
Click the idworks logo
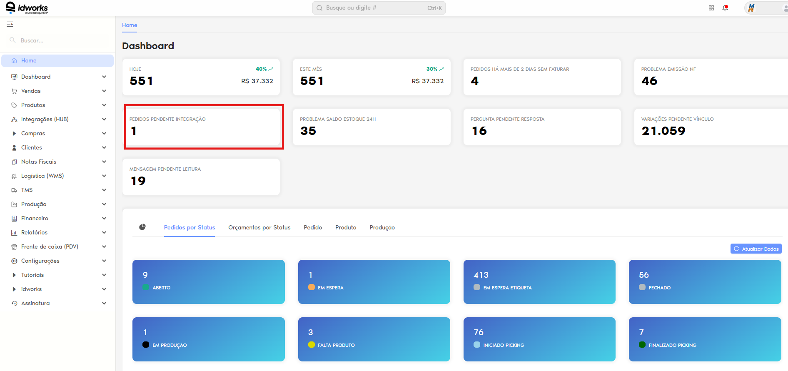[27, 8]
